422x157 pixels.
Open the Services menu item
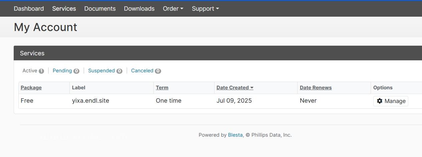(64, 9)
